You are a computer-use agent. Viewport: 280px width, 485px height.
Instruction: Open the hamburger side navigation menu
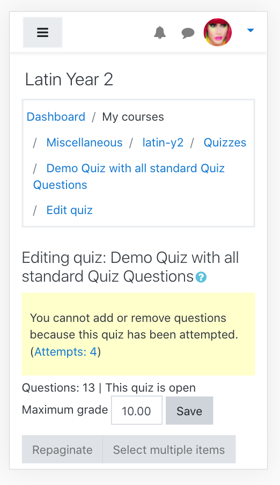(x=43, y=33)
